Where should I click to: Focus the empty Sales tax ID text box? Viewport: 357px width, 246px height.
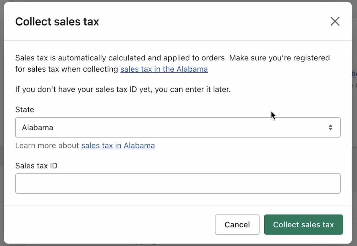click(x=178, y=183)
